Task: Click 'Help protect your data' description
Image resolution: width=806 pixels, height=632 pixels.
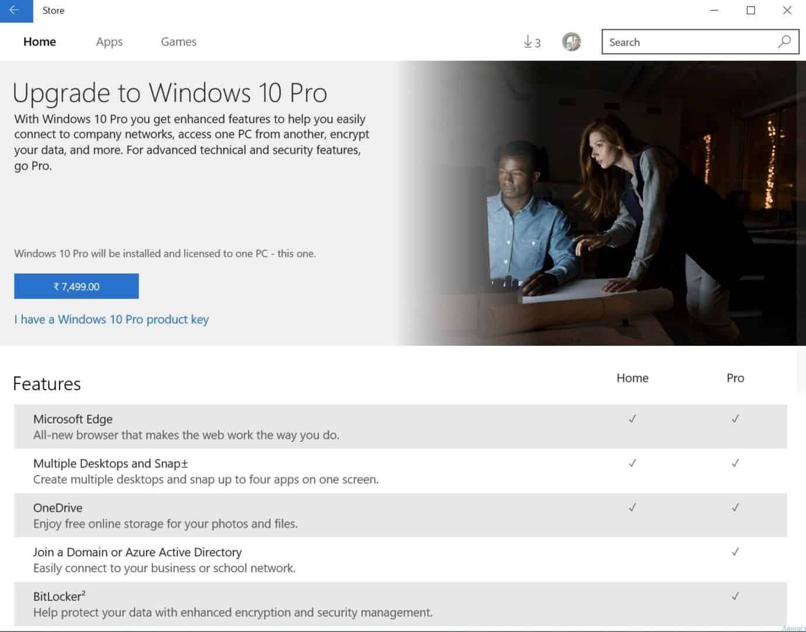Action: click(x=233, y=613)
